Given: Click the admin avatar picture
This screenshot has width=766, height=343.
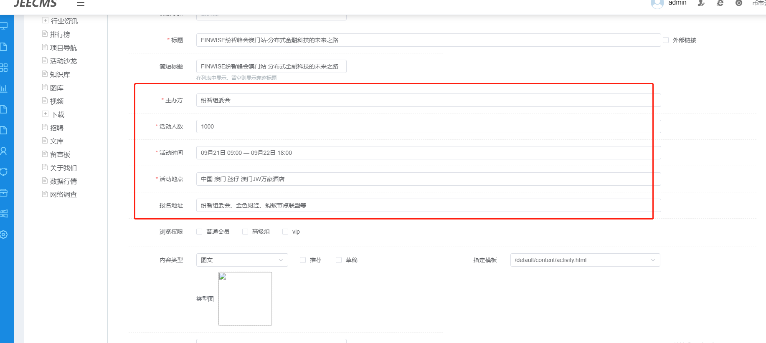Looking at the screenshot, I should tap(657, 4).
